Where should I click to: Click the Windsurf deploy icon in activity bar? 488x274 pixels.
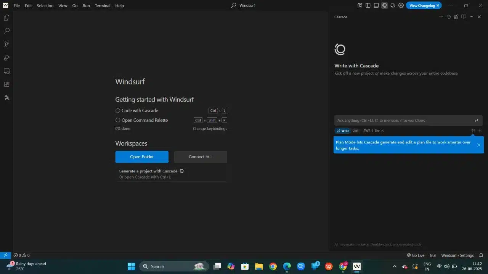coord(6,97)
